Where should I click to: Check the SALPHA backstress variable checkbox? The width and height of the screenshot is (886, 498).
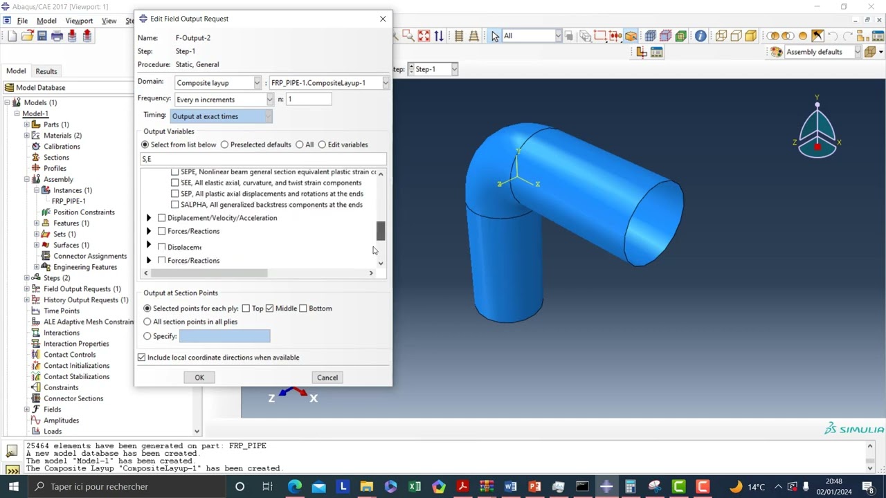[174, 205]
